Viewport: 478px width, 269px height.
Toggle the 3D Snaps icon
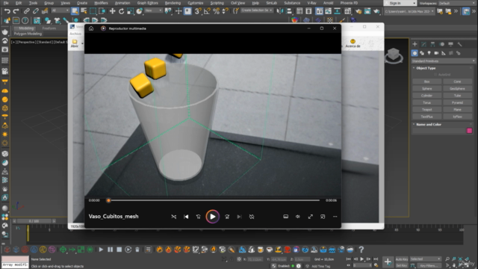pyautogui.click(x=198, y=11)
